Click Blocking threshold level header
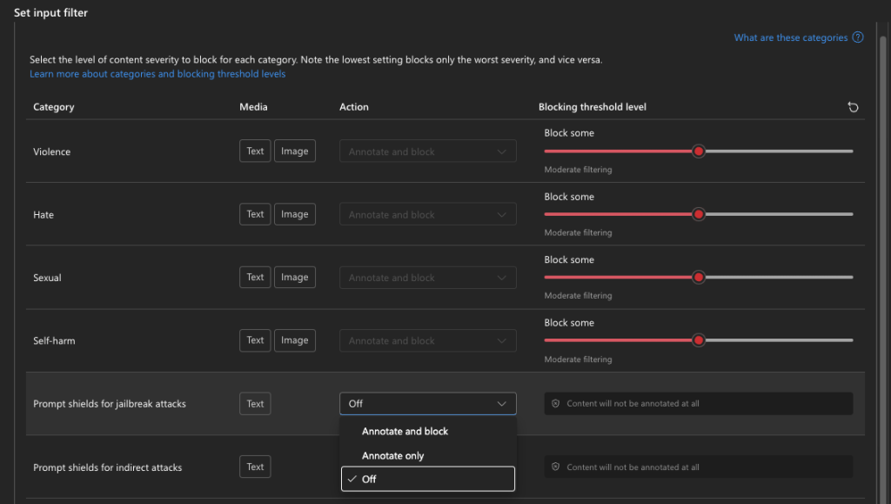This screenshot has width=891, height=504. coord(592,107)
